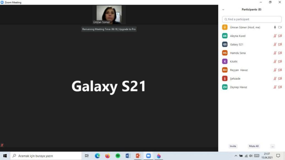
Task: Click the GS avatar for Galaxy S21
Action: click(225, 44)
